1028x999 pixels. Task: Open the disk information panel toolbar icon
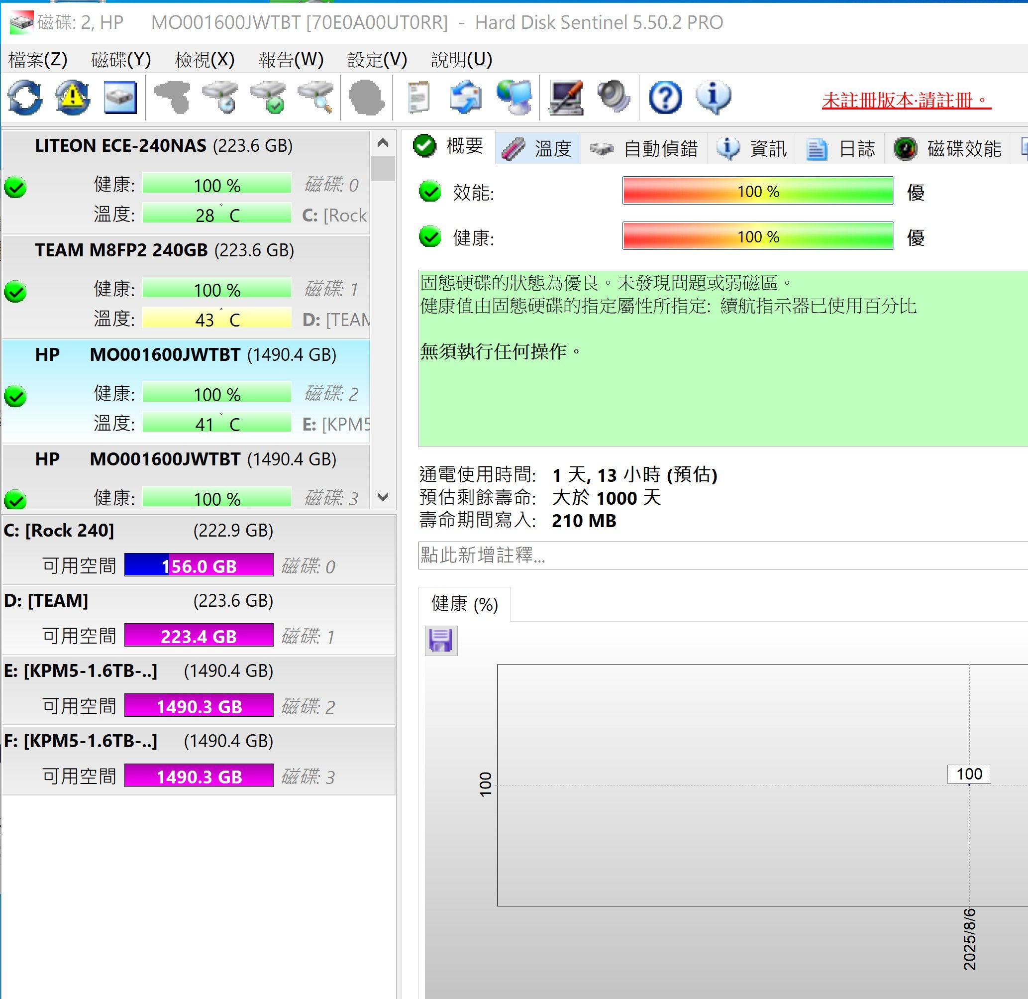(x=120, y=98)
